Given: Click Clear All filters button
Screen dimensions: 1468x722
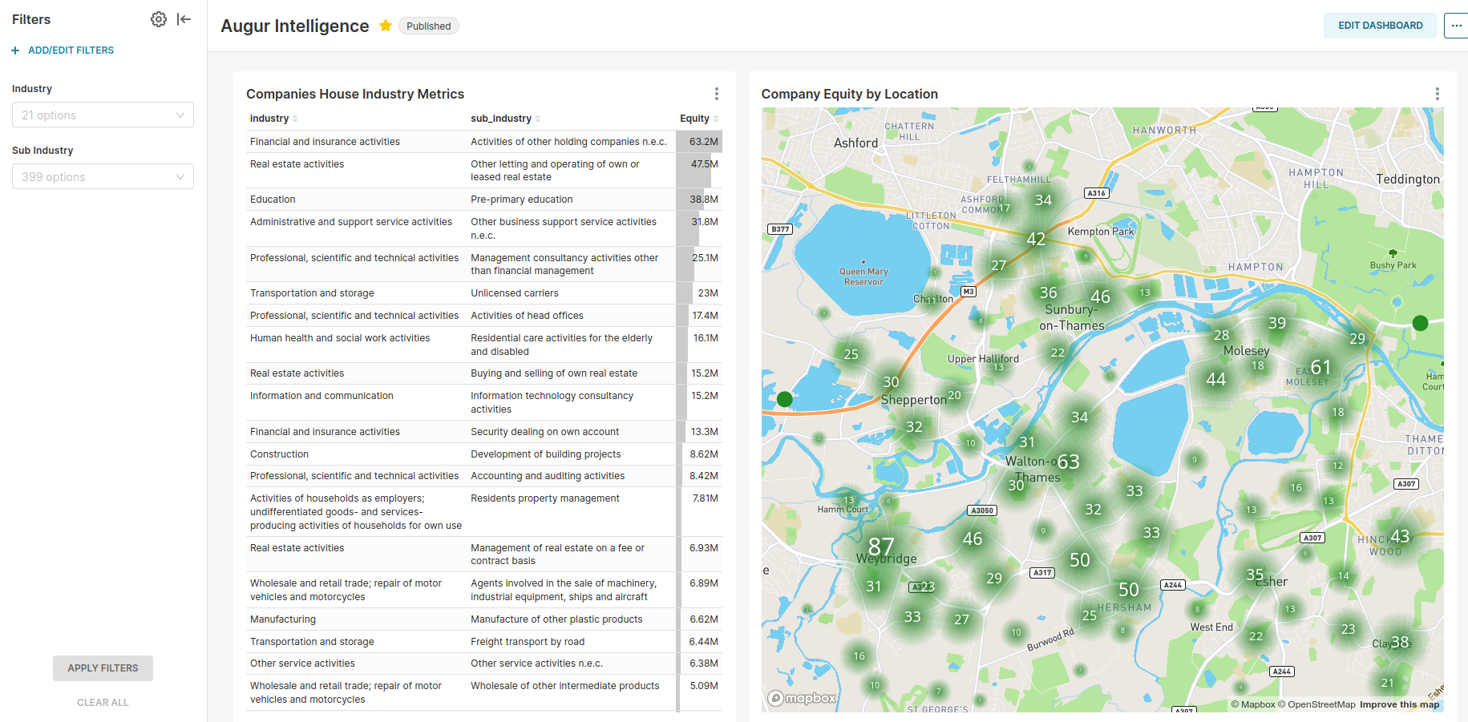Looking at the screenshot, I should coord(103,703).
